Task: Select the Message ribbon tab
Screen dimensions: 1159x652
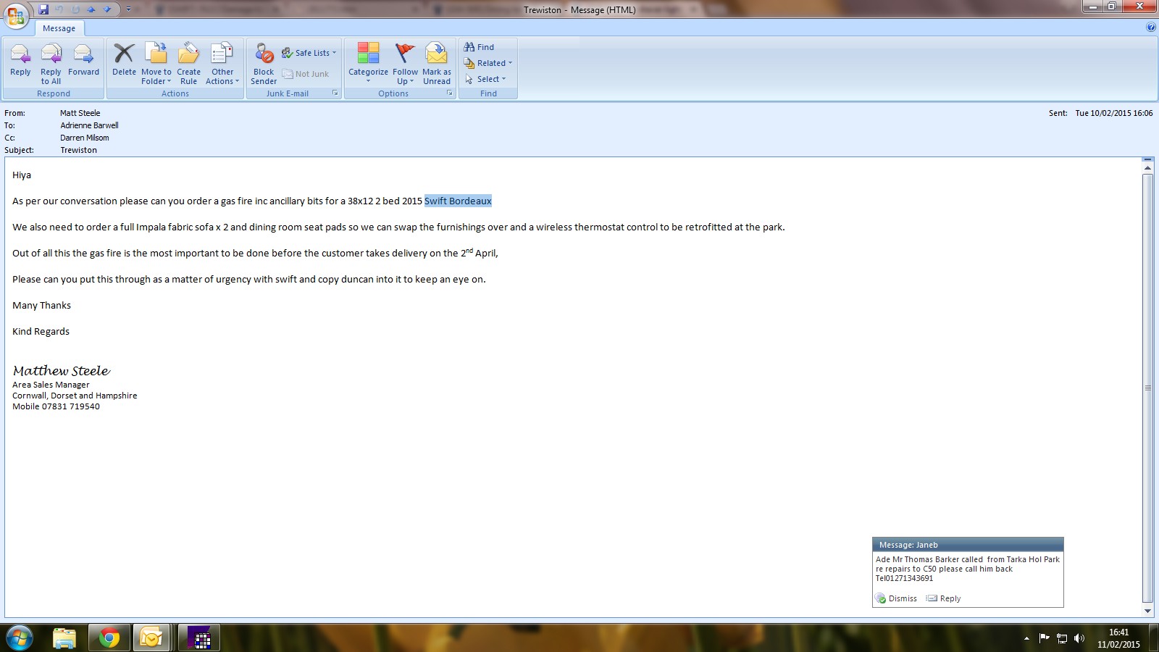Action: point(59,28)
